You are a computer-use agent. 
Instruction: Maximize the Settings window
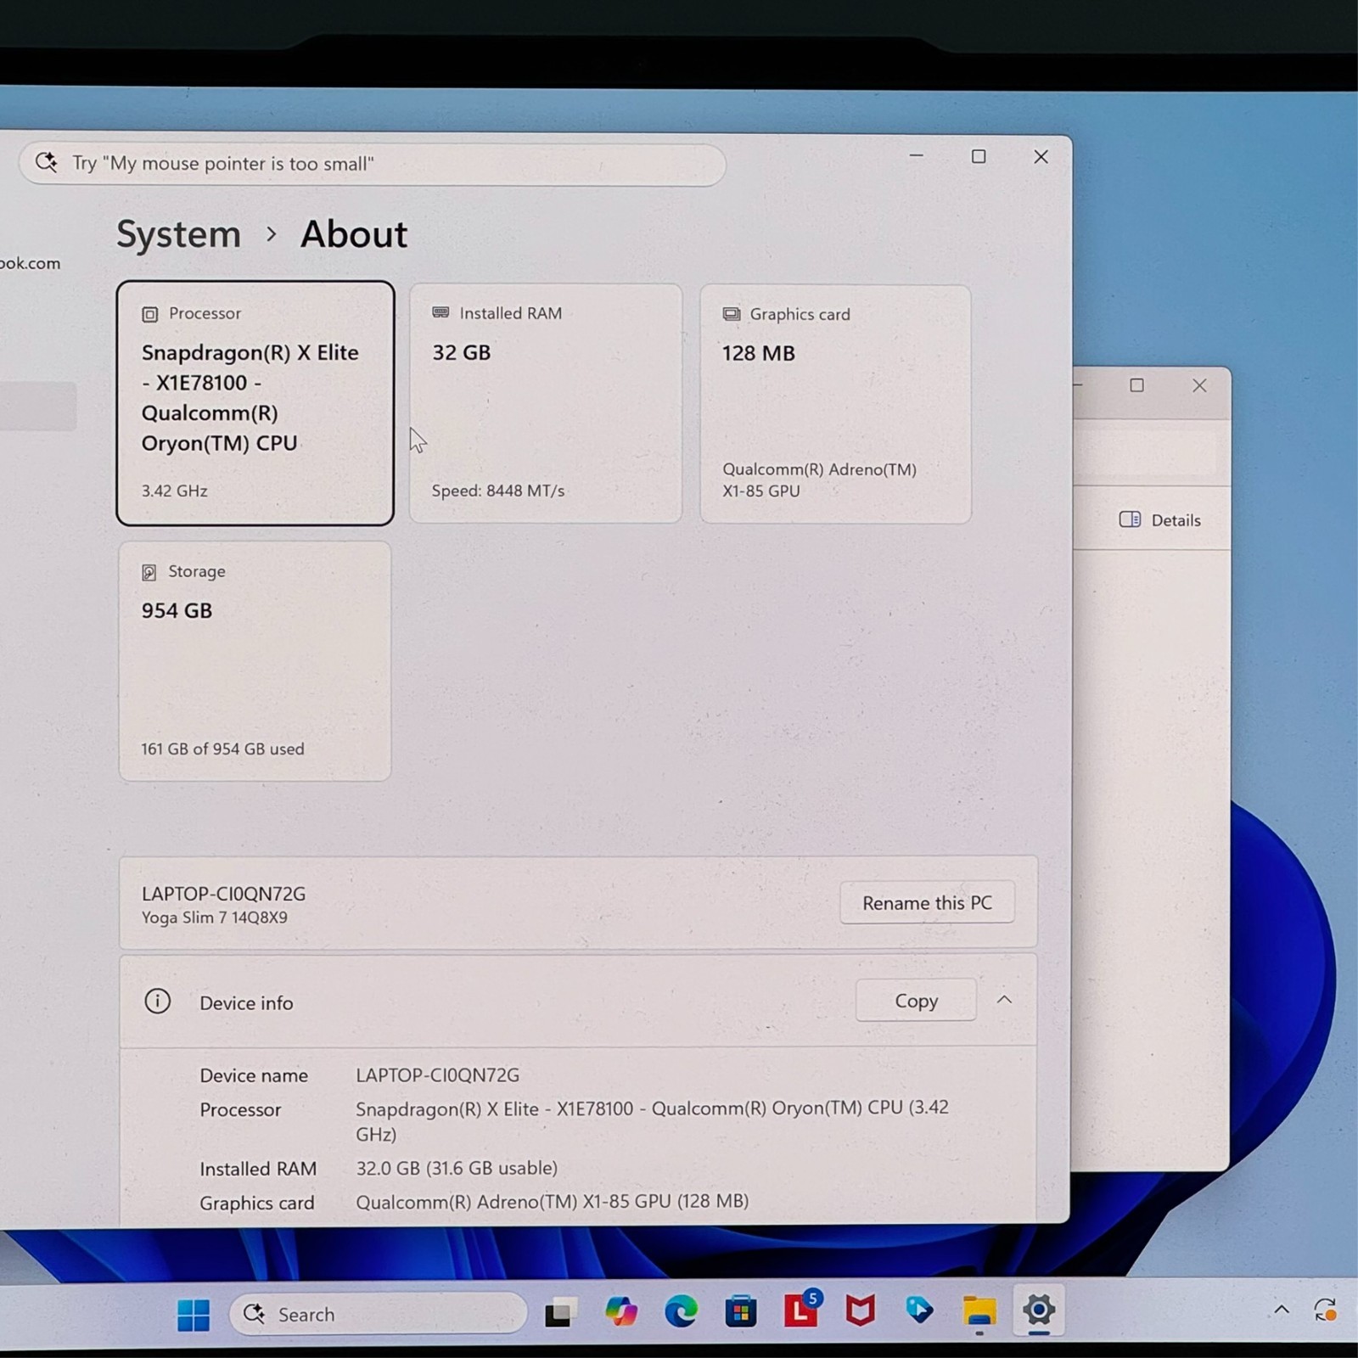(x=979, y=156)
